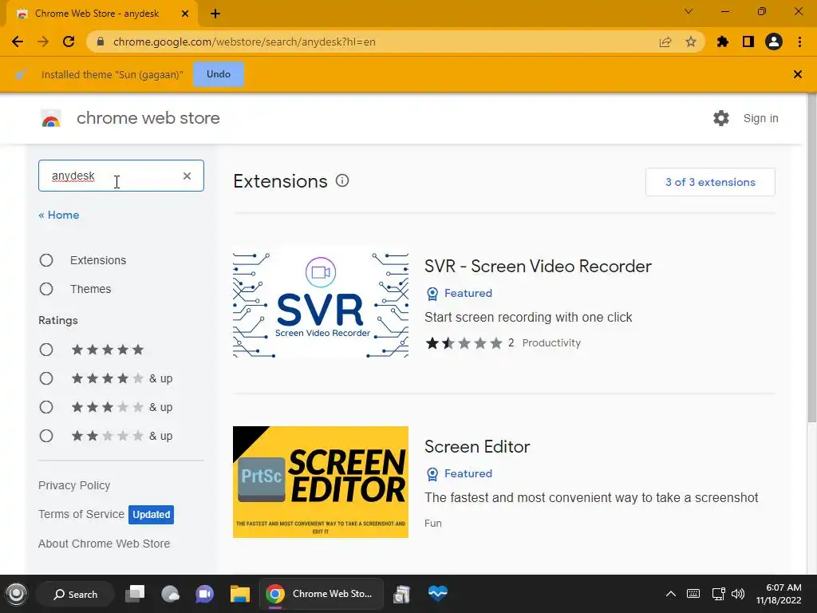Open network tray icon
The width and height of the screenshot is (817, 613).
(719, 594)
